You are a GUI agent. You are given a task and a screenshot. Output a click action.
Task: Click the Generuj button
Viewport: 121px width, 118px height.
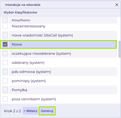[x=47, y=111]
